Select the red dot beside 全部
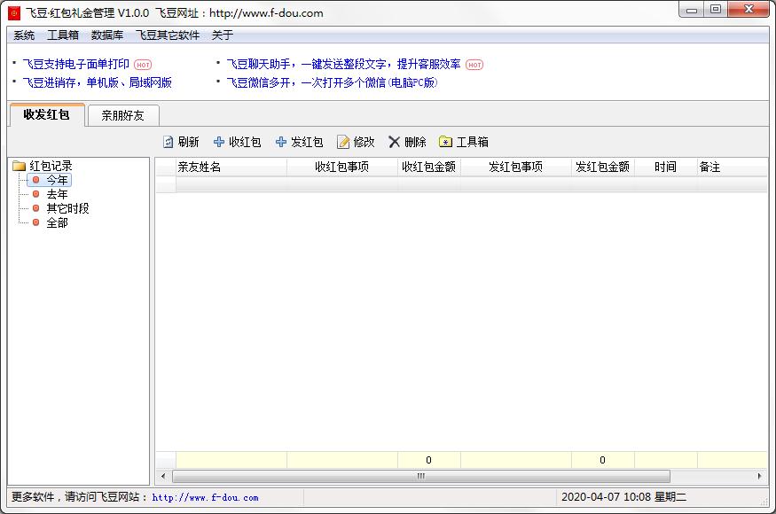 pyautogui.click(x=35, y=222)
